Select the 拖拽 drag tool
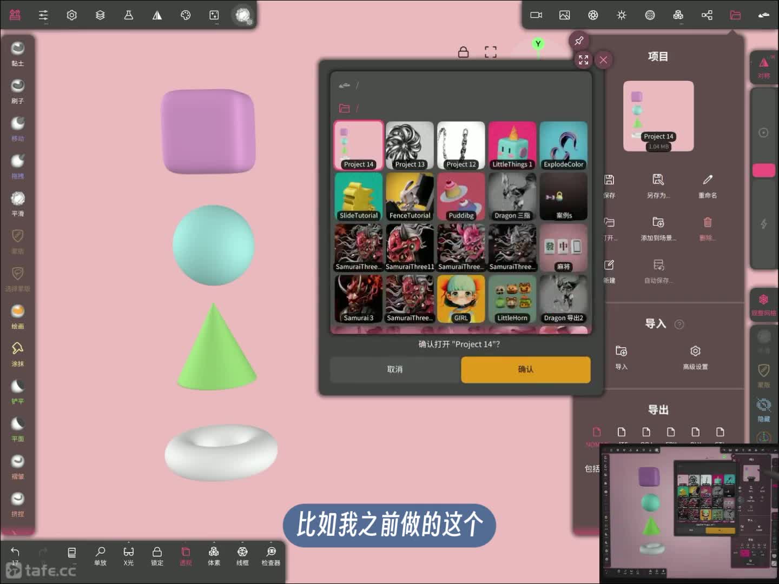This screenshot has height=584, width=779. coord(18,165)
